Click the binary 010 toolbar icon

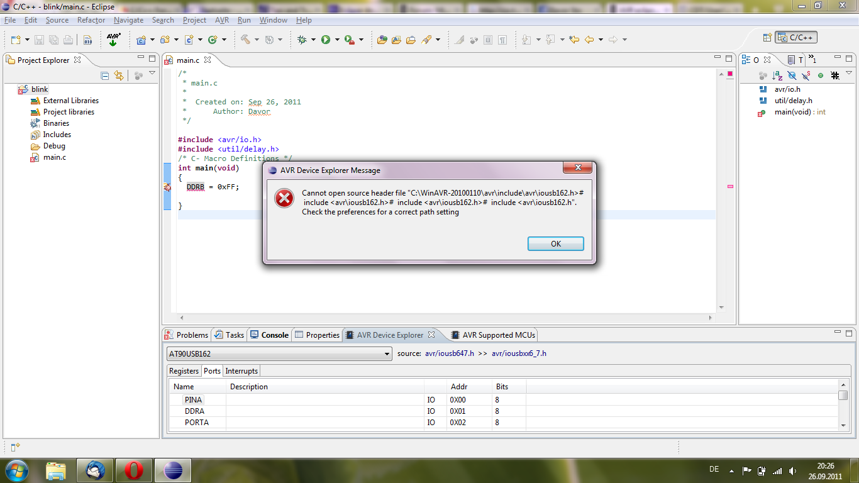88,40
